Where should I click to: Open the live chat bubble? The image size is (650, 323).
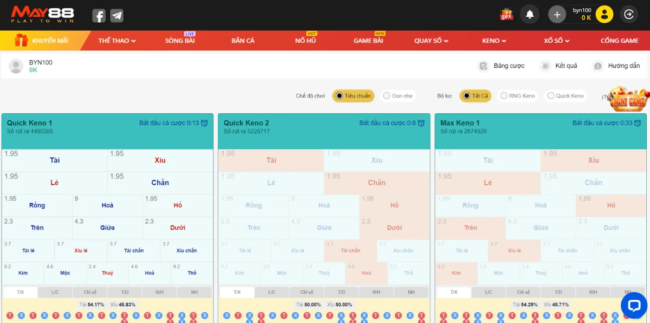click(x=634, y=305)
